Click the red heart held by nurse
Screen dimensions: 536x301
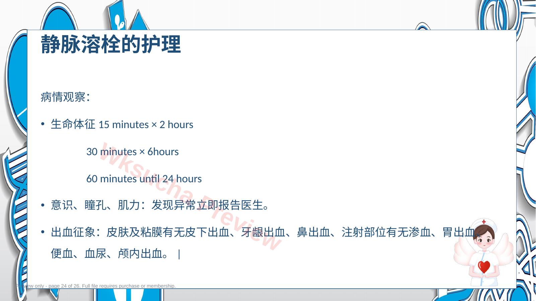click(484, 267)
